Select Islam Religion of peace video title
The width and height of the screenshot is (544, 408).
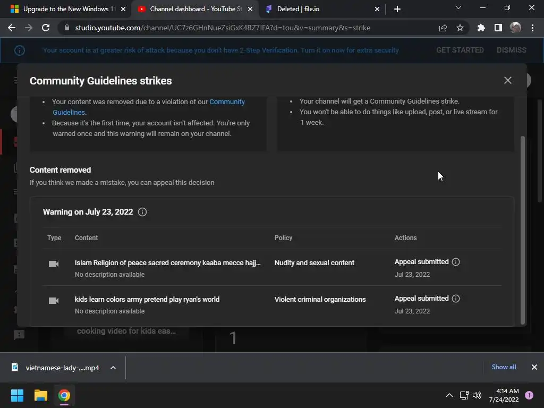click(167, 263)
